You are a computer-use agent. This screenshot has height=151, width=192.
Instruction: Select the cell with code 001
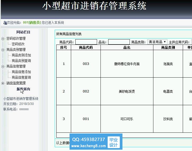(x=86, y=119)
